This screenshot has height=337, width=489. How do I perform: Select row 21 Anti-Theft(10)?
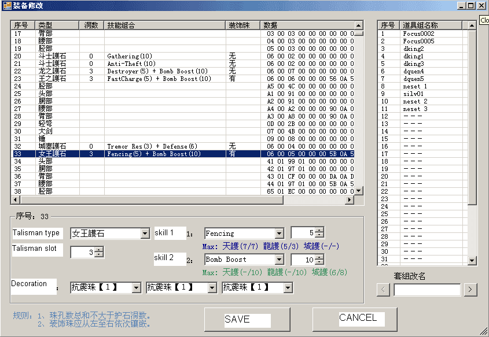[x=182, y=64]
